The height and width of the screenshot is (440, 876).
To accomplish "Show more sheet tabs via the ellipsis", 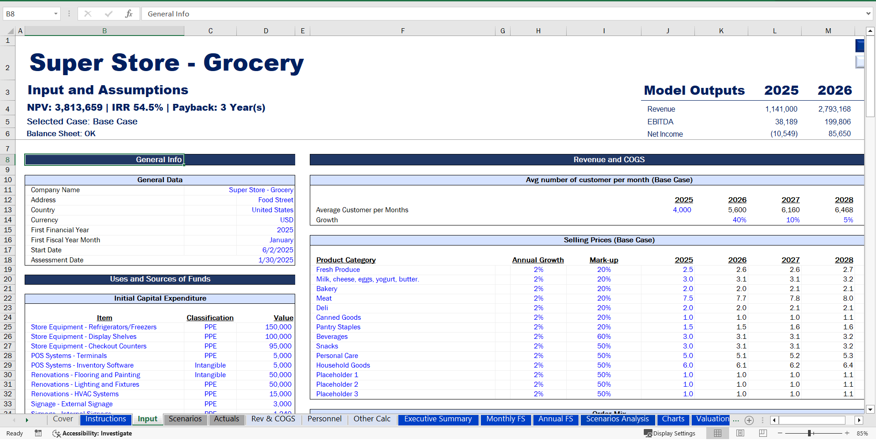I will point(736,420).
